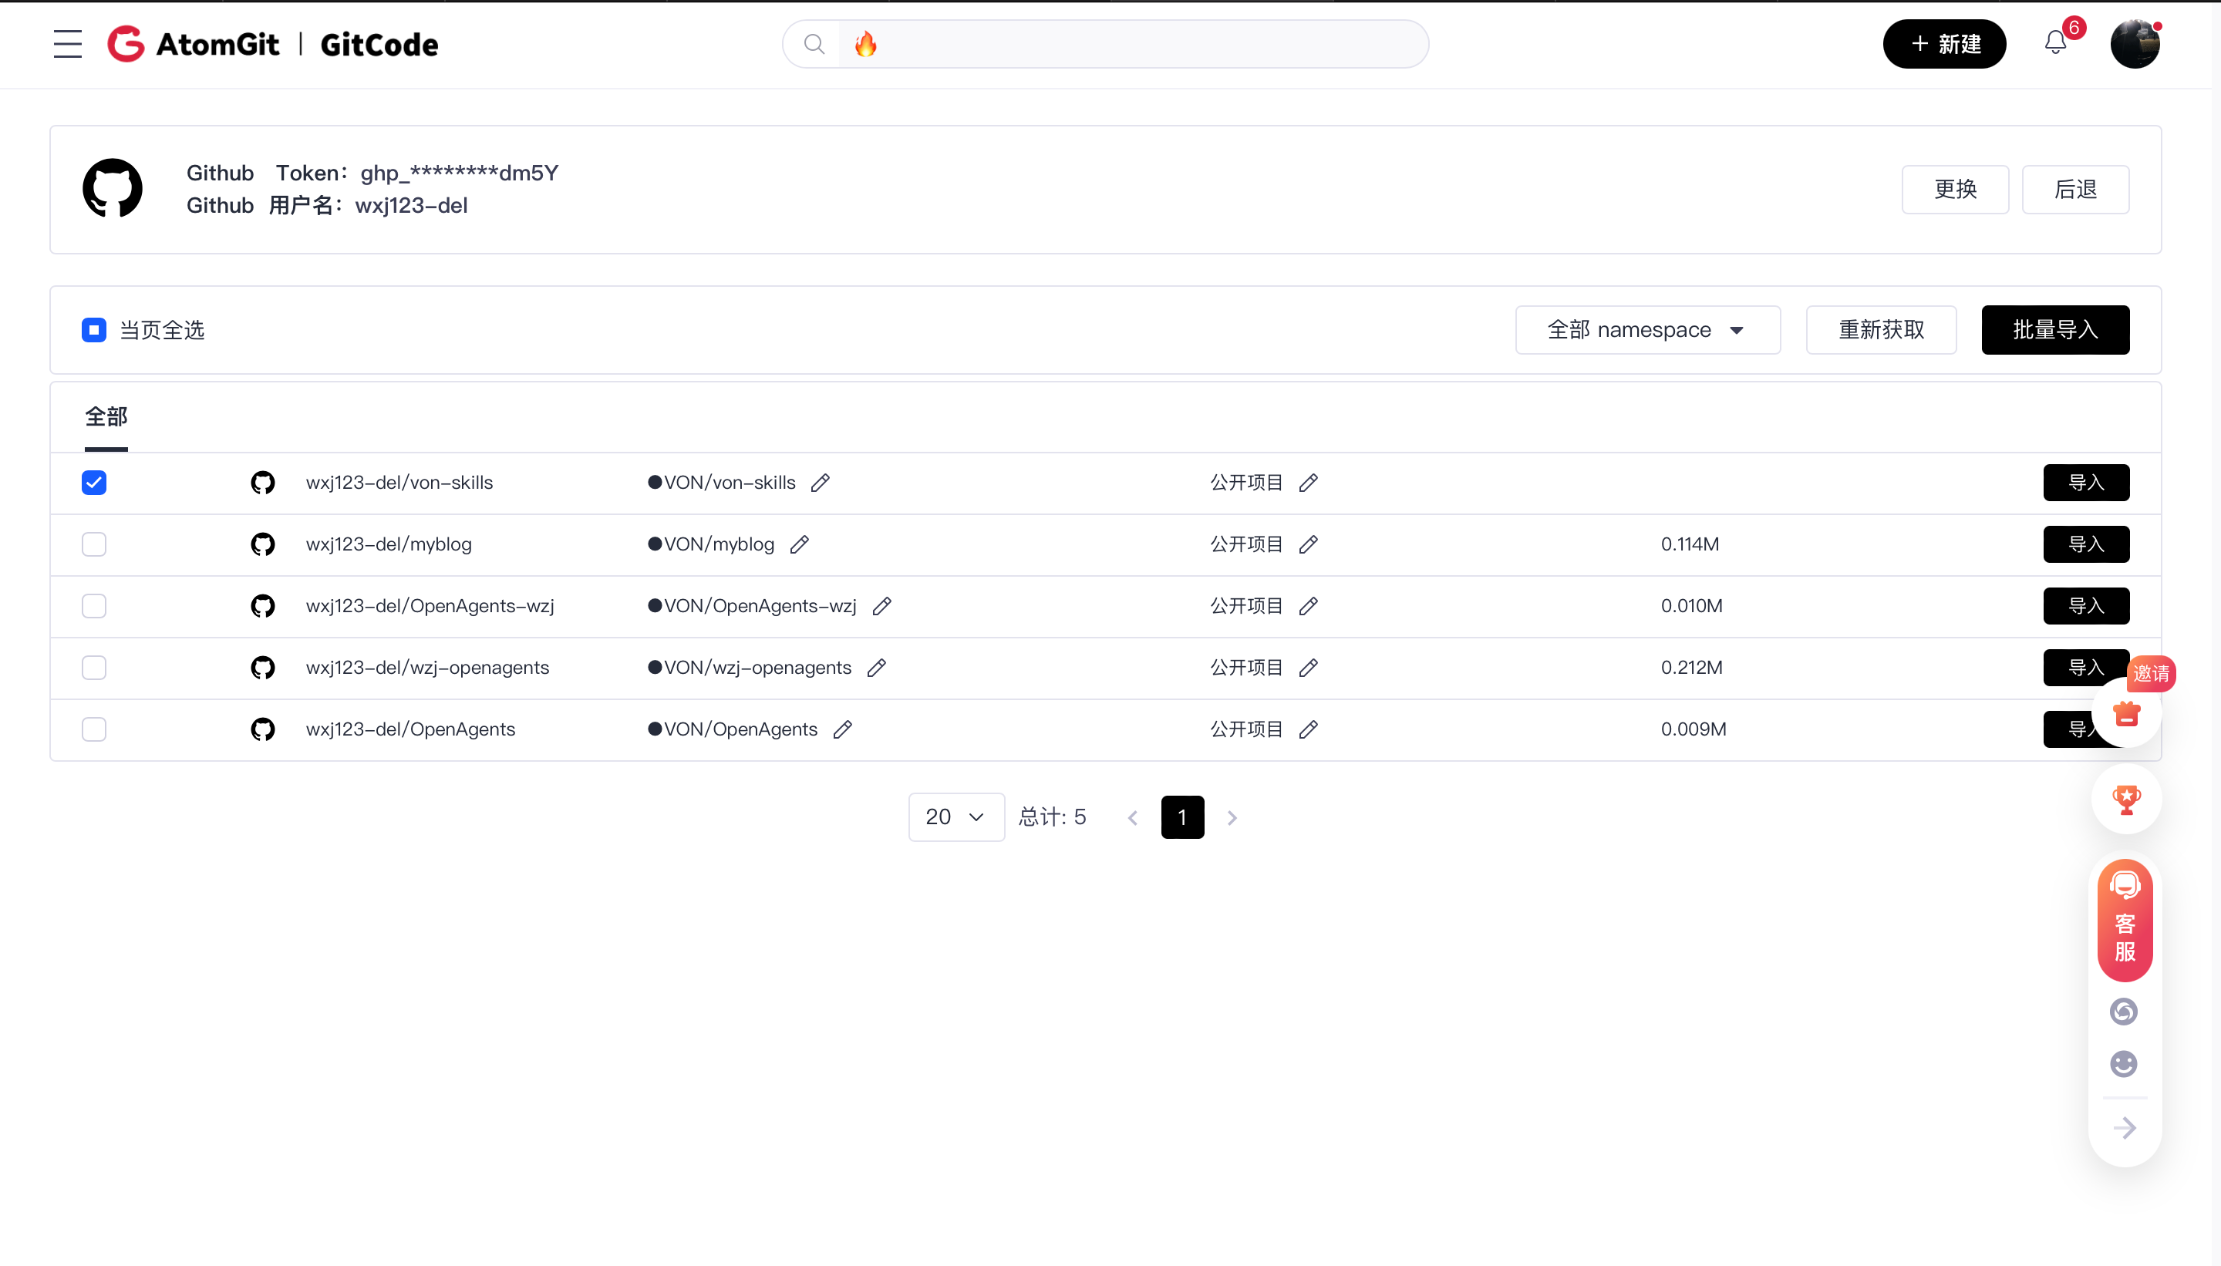Open the user avatar menu
The width and height of the screenshot is (2221, 1266).
tap(2134, 43)
